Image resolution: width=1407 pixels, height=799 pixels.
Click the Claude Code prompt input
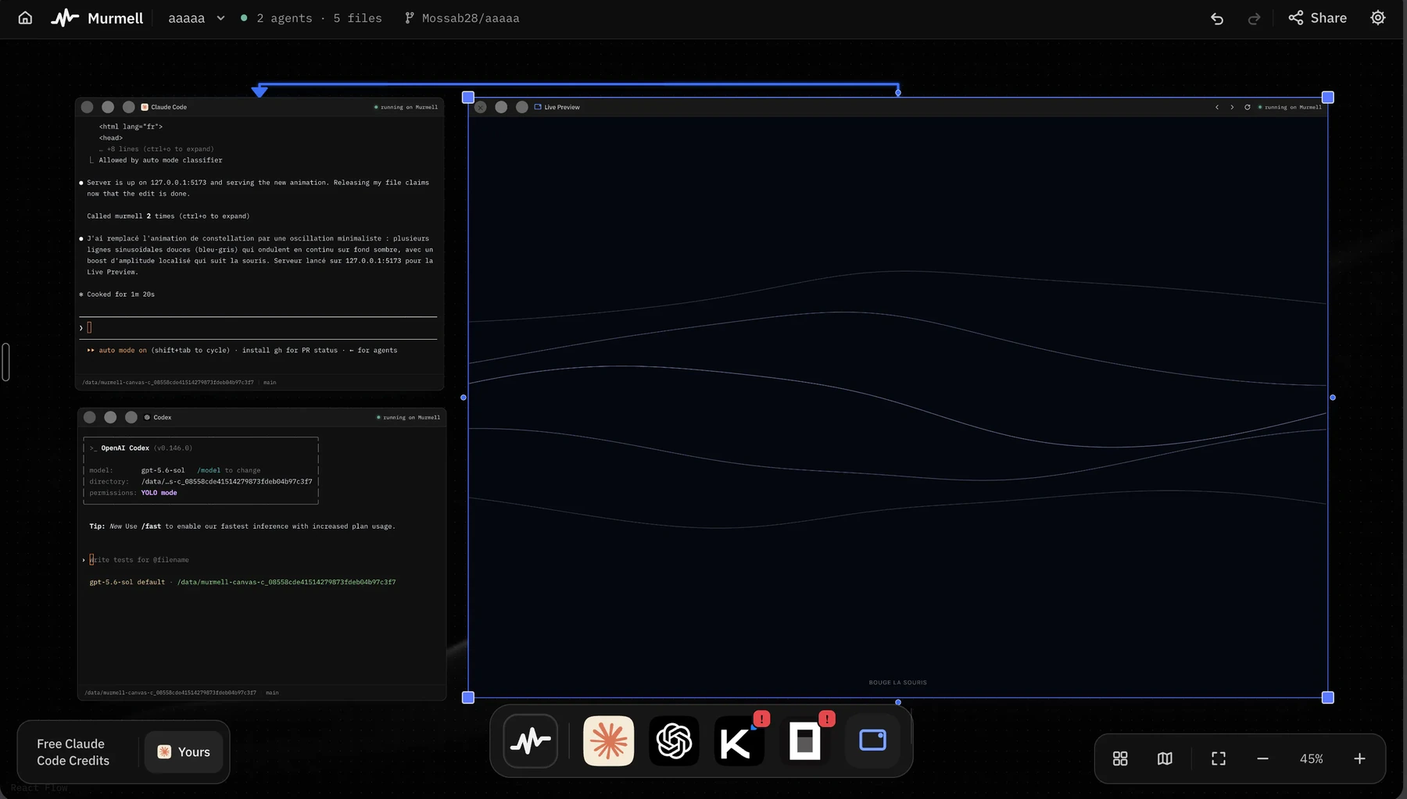(x=258, y=328)
